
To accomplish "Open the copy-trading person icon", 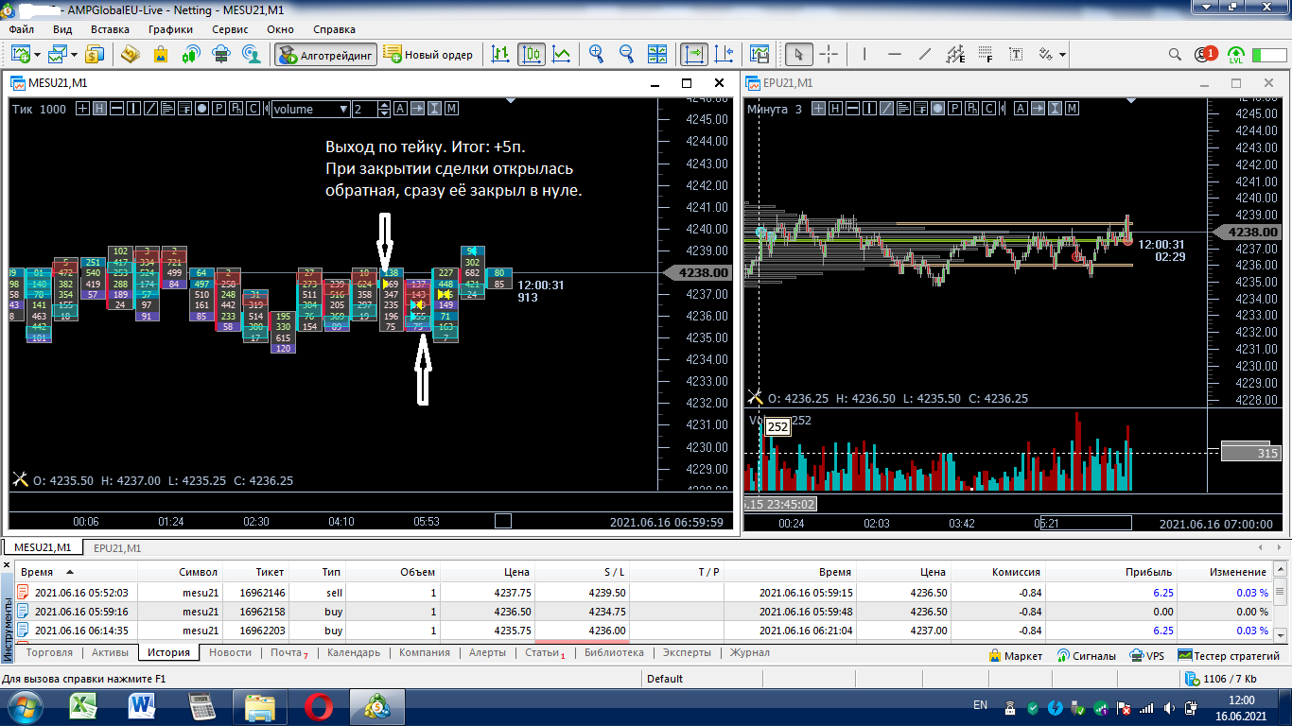I will (252, 54).
